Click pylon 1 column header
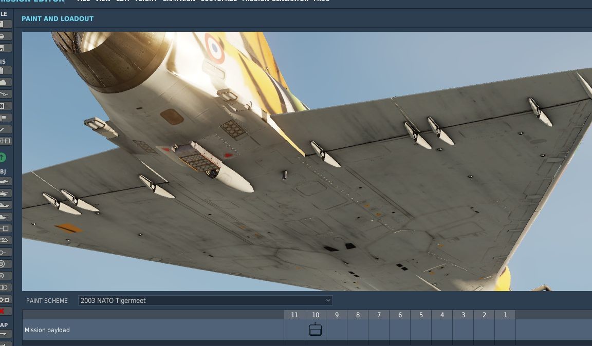592x346 pixels. tap(505, 315)
